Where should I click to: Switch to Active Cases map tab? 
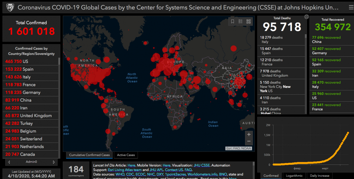[126, 155]
